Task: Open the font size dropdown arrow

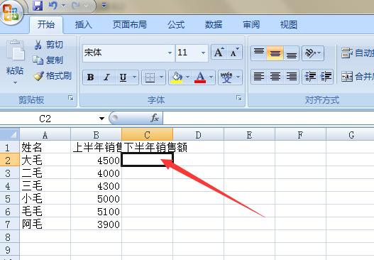Action: pos(204,53)
